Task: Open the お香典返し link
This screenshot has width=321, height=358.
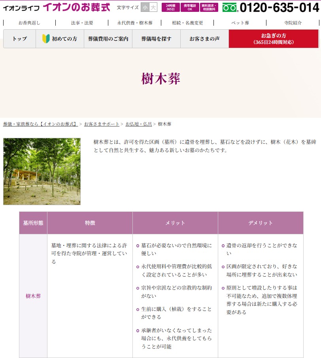Action: [29, 23]
